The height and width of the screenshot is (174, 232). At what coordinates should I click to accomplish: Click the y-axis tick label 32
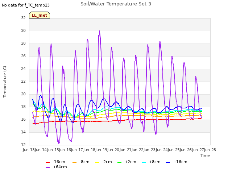pyautogui.click(x=23, y=18)
